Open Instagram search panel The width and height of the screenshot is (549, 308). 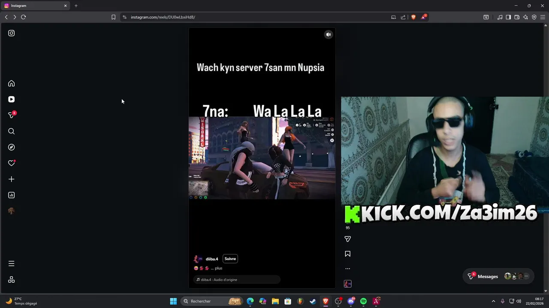coord(12,131)
